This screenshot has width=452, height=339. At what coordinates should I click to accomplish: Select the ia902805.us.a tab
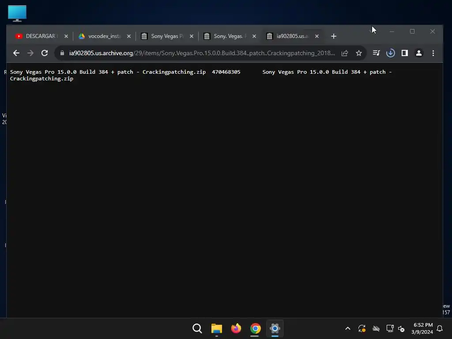[x=292, y=36]
